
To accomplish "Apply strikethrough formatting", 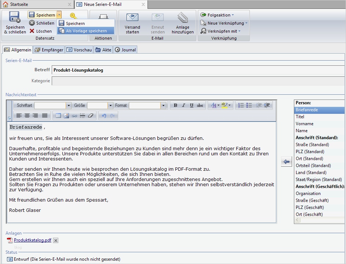I will pos(200,105).
